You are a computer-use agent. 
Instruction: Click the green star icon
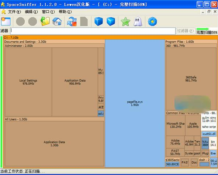click(x=125, y=21)
